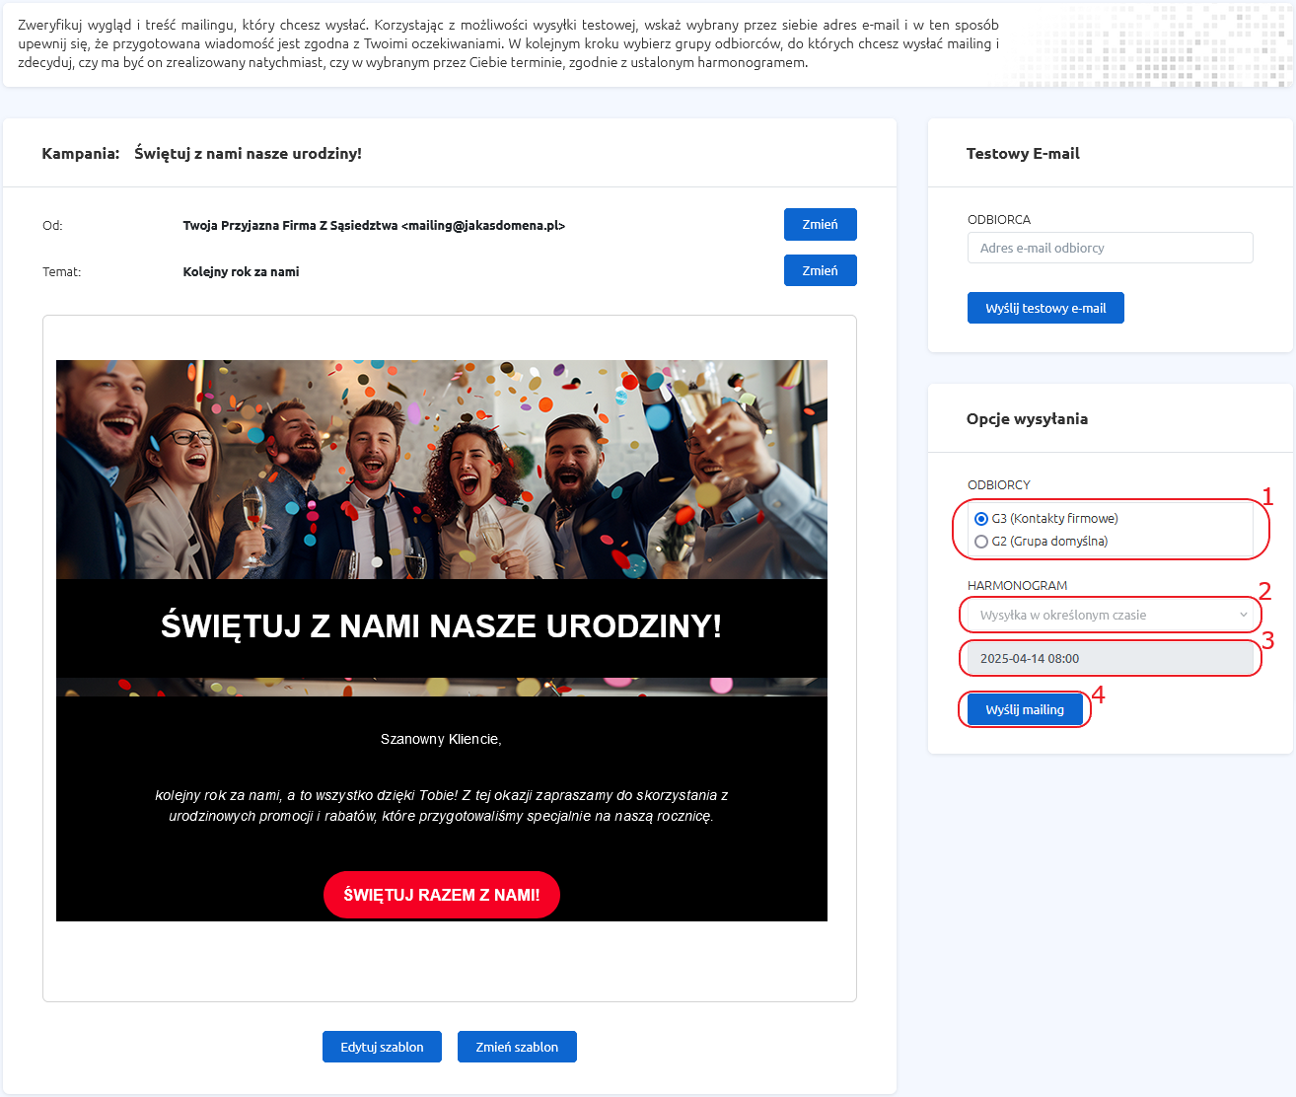The image size is (1296, 1097).
Task: Open the Harmonogram schedule dropdown
Action: [1110, 615]
